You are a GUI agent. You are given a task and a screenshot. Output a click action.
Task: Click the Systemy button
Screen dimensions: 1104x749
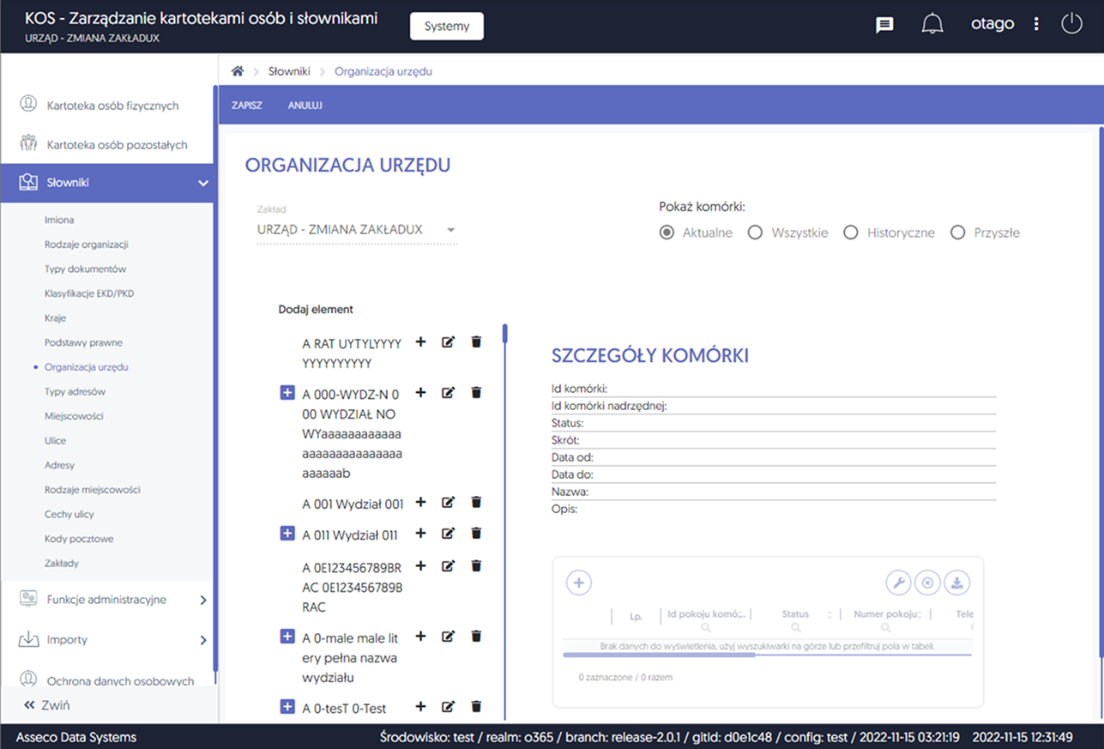tap(447, 26)
